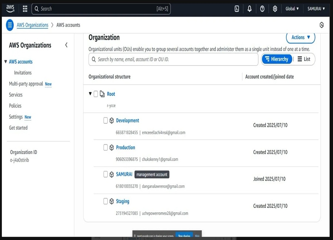The width and height of the screenshot is (333, 240).
Task: Open Multi-party approval in sidebar
Action: (x=26, y=84)
